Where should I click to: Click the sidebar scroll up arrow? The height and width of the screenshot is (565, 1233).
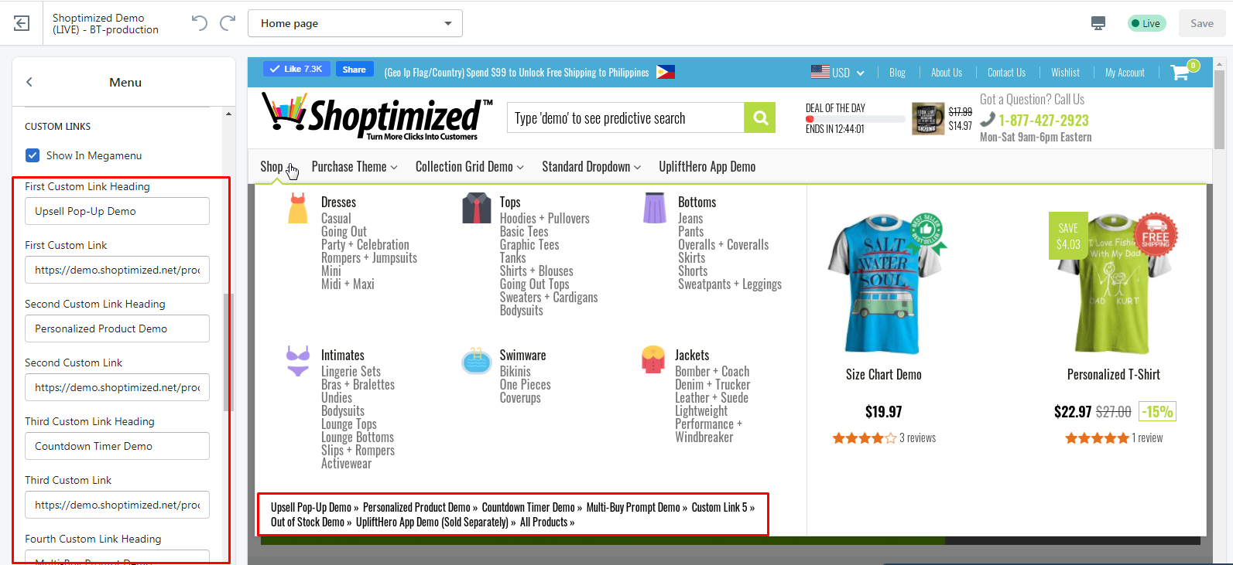(228, 114)
